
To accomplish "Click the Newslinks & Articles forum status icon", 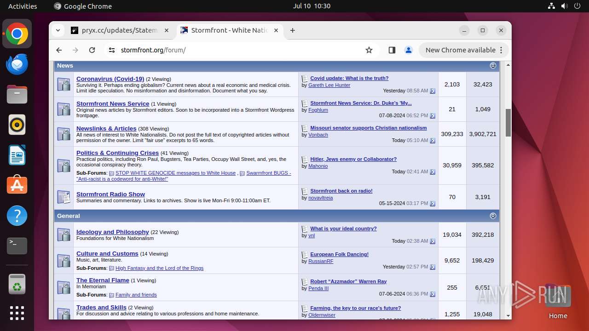I will click(64, 134).
